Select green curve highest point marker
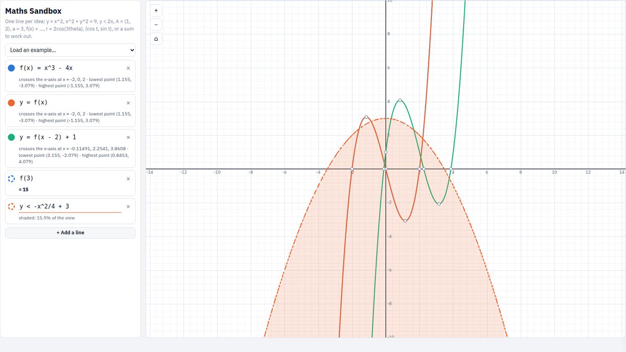Viewport: 626px width, 352px height. click(400, 100)
